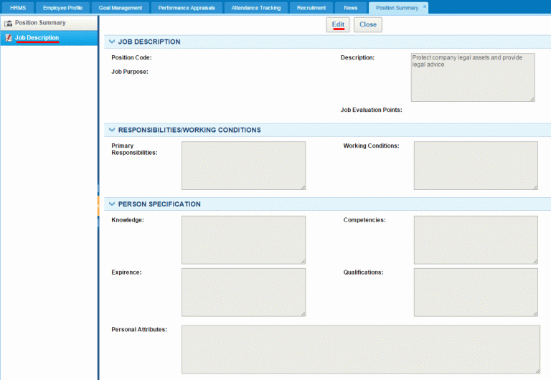Screen dimensions: 551x380
Task: Click the Working Conditions text area
Action: click(476, 166)
